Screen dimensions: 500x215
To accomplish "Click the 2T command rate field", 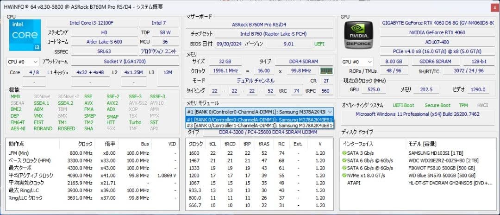I will (x=326, y=81).
